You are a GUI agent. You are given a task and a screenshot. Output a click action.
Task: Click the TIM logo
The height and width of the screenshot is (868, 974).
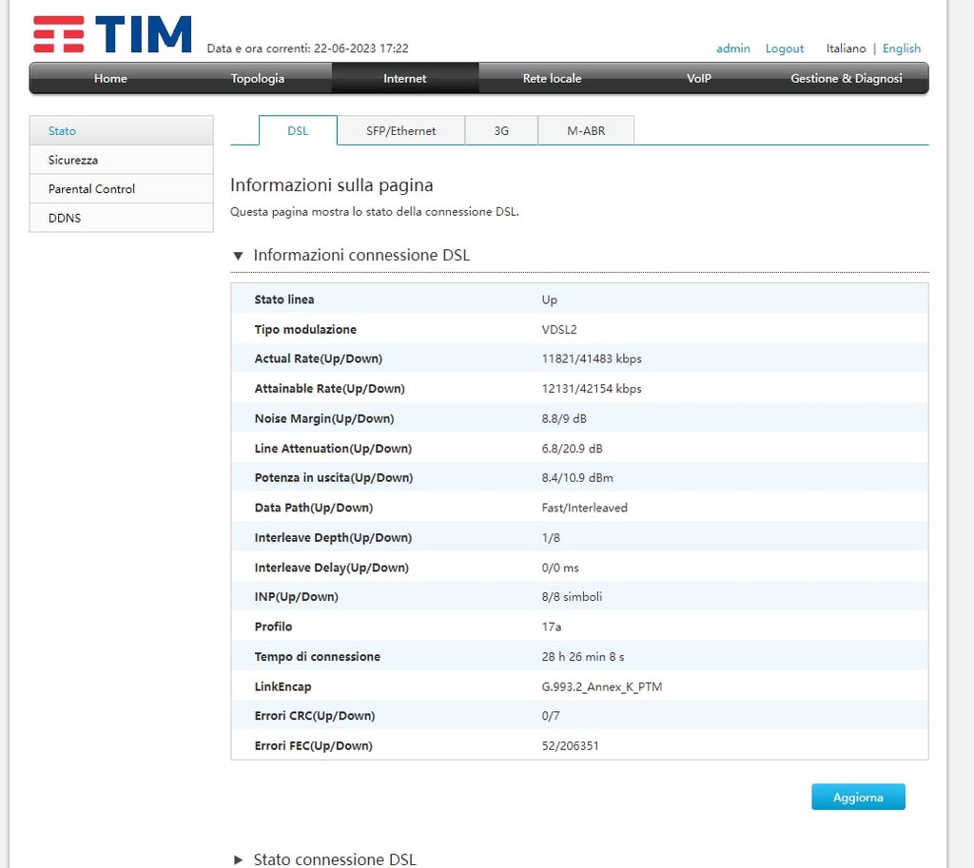(x=112, y=34)
